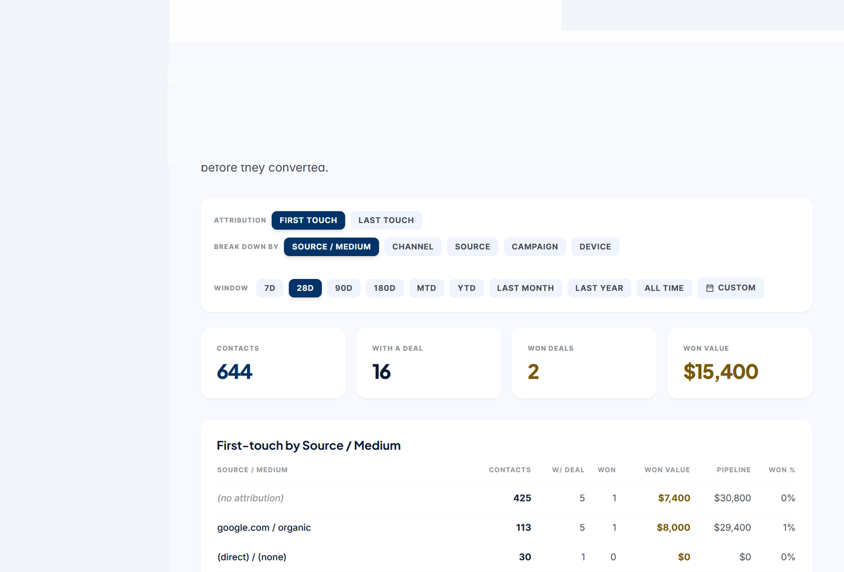
Task: Sort by Won Value column header
Action: [667, 470]
